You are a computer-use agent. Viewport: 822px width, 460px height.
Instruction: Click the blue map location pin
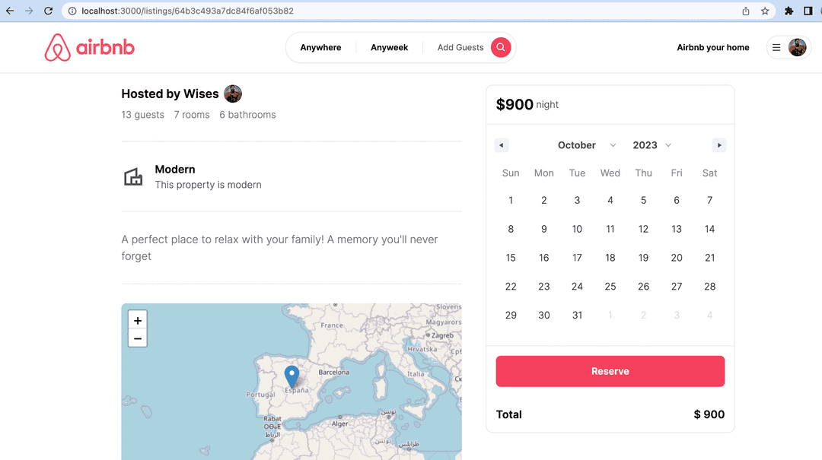coord(292,376)
